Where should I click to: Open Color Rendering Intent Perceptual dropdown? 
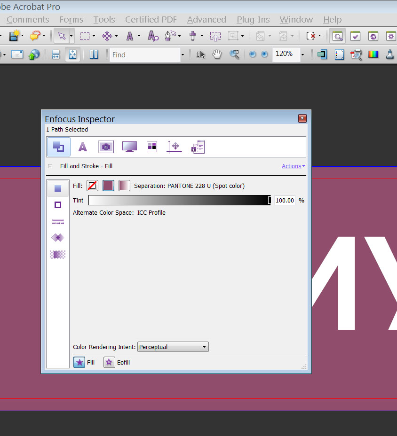click(173, 347)
